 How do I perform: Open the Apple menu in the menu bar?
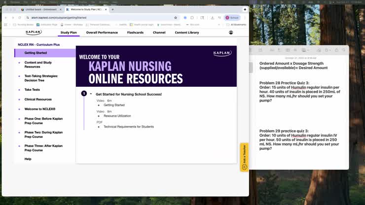pyautogui.click(x=5, y=2)
